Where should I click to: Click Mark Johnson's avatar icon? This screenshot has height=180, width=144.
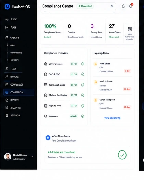(x=96, y=82)
